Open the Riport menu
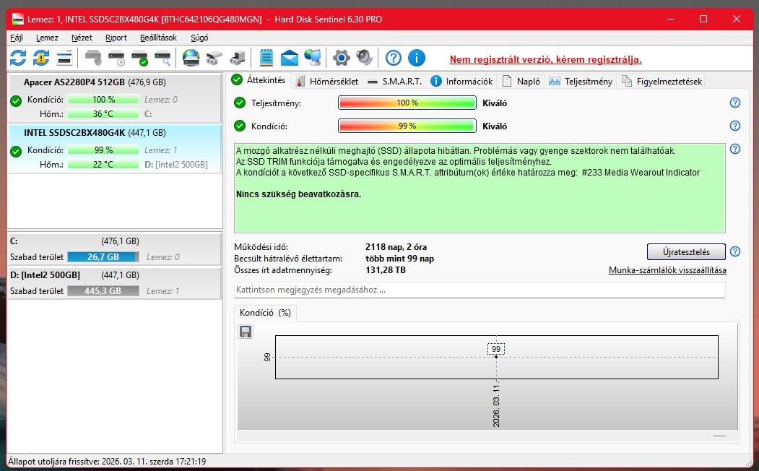Image resolution: width=759 pixels, height=471 pixels. click(x=116, y=38)
